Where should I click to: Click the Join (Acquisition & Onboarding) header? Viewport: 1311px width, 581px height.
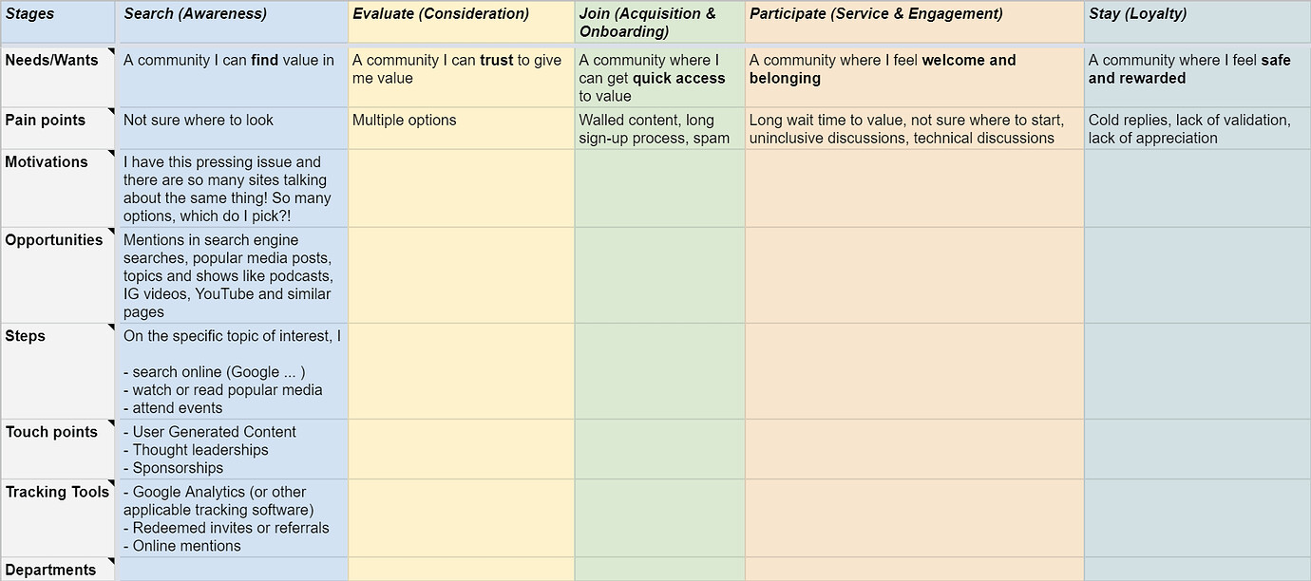coord(659,22)
